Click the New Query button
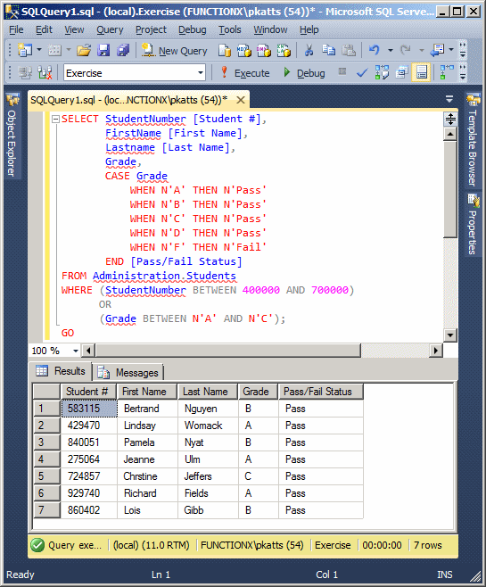Viewport: 486px width, 587px height. point(175,50)
